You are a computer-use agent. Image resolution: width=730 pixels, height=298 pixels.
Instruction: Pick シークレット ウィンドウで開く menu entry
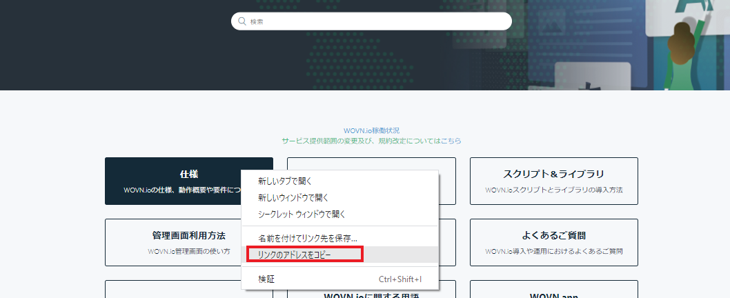point(302,214)
